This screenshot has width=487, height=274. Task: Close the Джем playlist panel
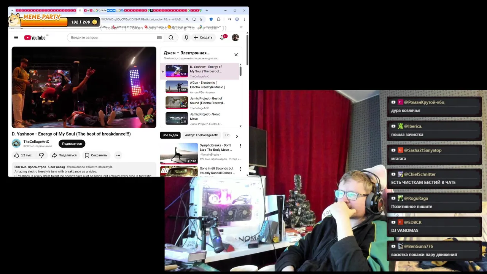[x=236, y=55]
